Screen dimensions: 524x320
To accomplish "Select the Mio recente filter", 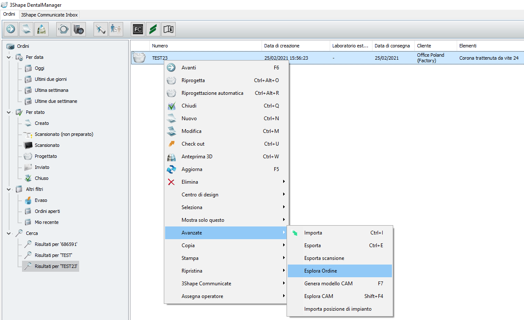I will pos(47,222).
